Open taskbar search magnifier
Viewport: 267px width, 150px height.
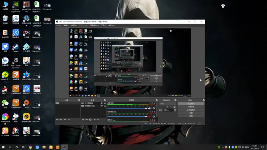pyautogui.click(x=10, y=147)
